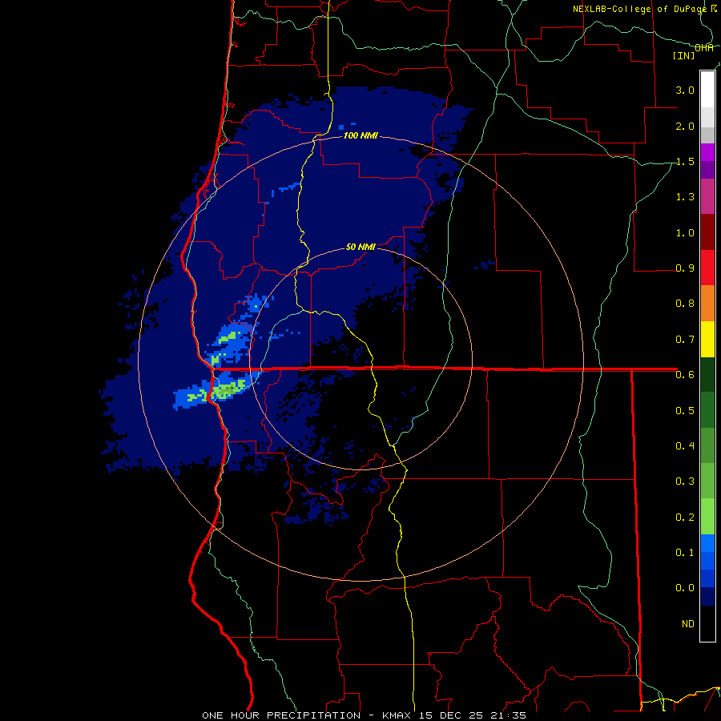
Task: Click the 0.0 legend value
Action: click(x=685, y=588)
